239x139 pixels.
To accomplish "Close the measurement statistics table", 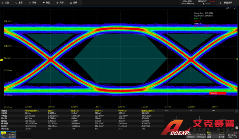I will tap(237, 111).
